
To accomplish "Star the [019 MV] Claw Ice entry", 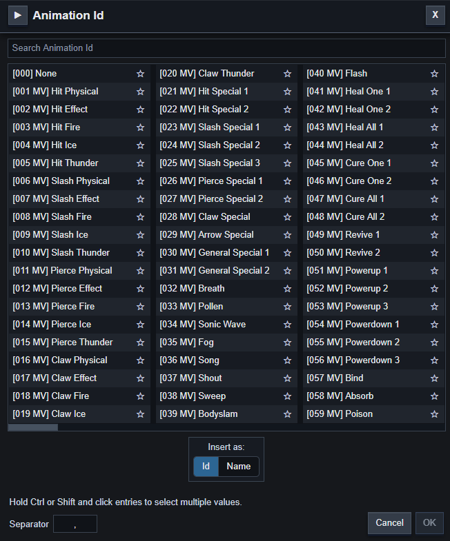I will (x=140, y=414).
